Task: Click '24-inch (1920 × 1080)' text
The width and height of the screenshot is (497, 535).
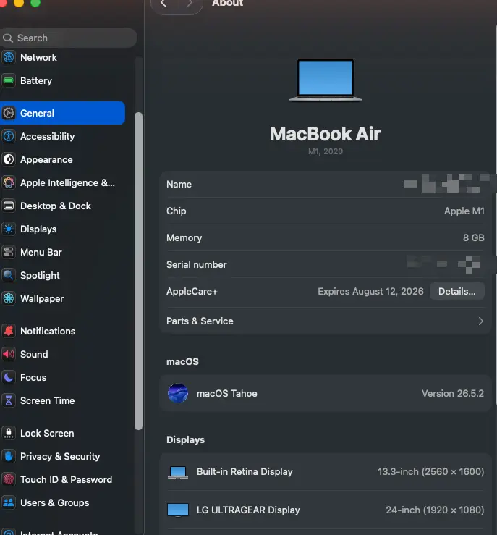Action: tap(435, 510)
